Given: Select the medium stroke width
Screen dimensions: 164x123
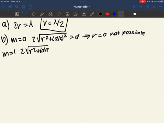Looking at the screenshot, I should [128, 14].
